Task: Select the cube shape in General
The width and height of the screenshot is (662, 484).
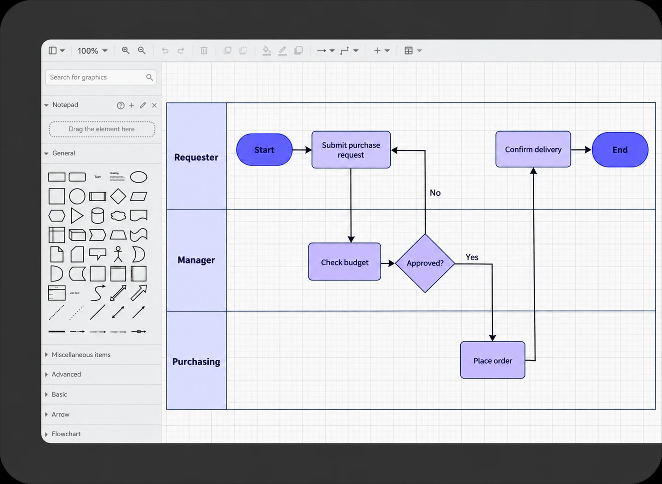Action: pos(77,235)
